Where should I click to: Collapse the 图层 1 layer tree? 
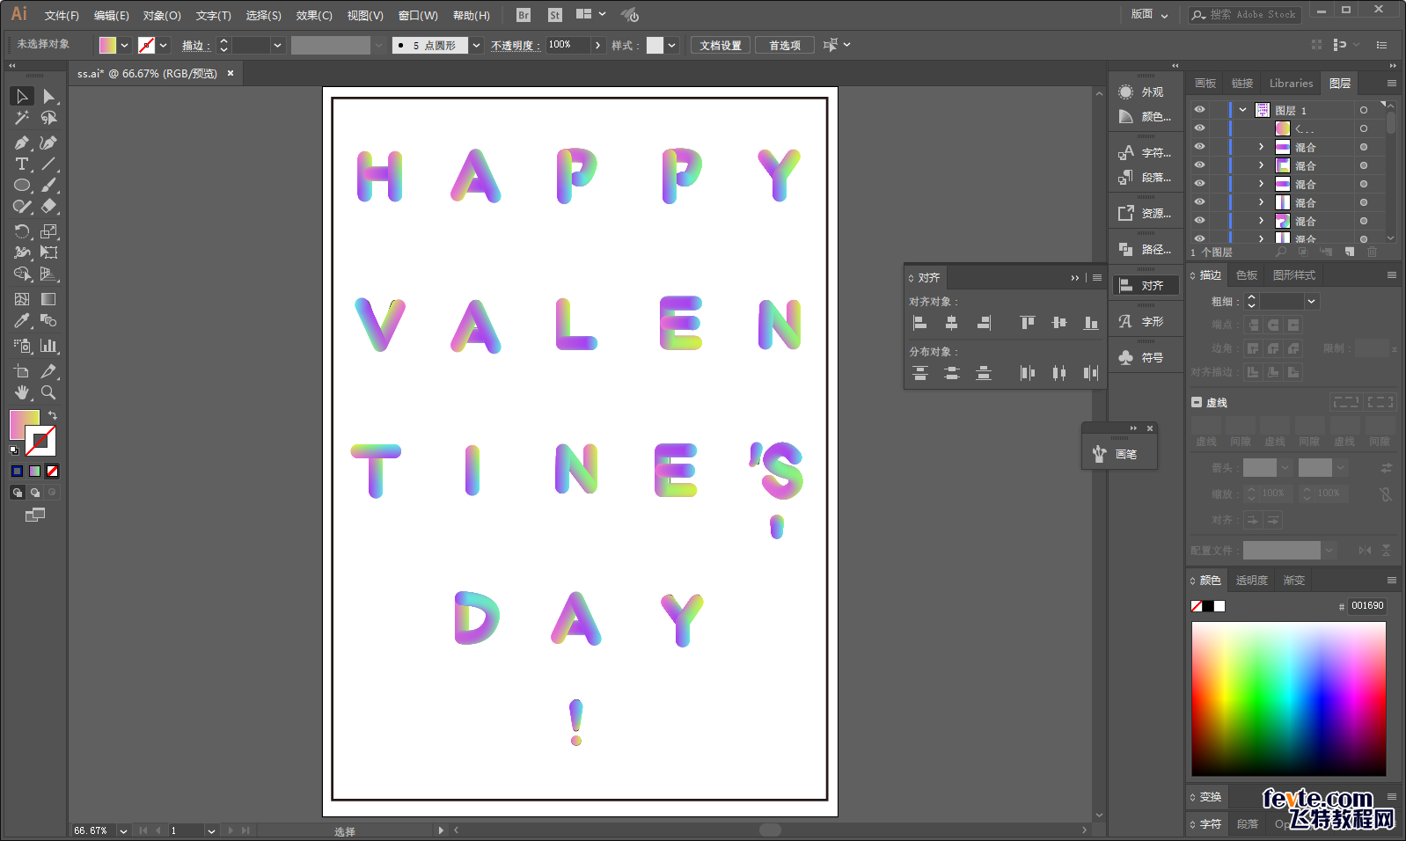pyautogui.click(x=1242, y=110)
